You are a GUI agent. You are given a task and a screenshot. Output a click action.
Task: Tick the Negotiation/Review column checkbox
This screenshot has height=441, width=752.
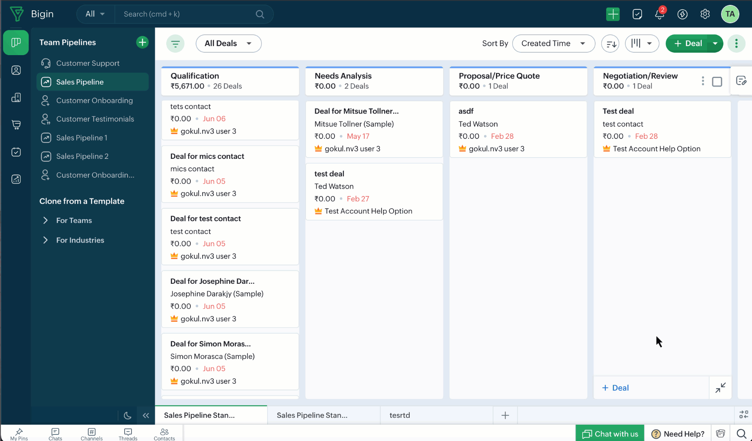[x=717, y=82]
